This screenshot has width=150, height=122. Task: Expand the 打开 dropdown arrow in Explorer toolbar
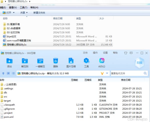point(14,13)
